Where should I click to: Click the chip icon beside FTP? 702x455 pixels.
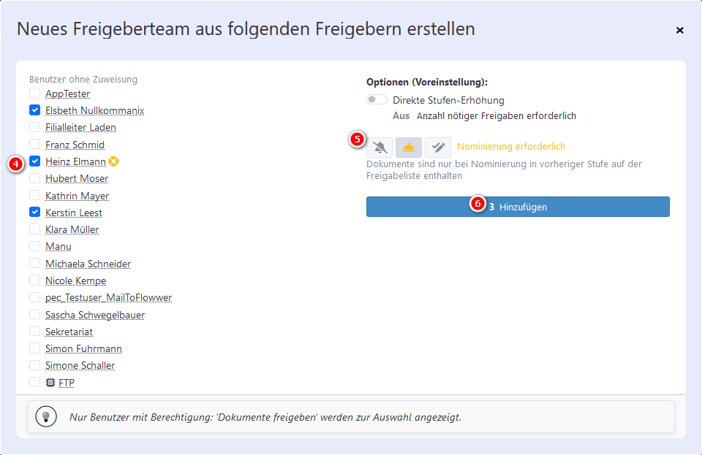pyautogui.click(x=50, y=383)
